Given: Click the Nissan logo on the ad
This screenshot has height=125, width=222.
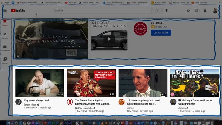Looking at the screenshot, I should tap(140, 28).
